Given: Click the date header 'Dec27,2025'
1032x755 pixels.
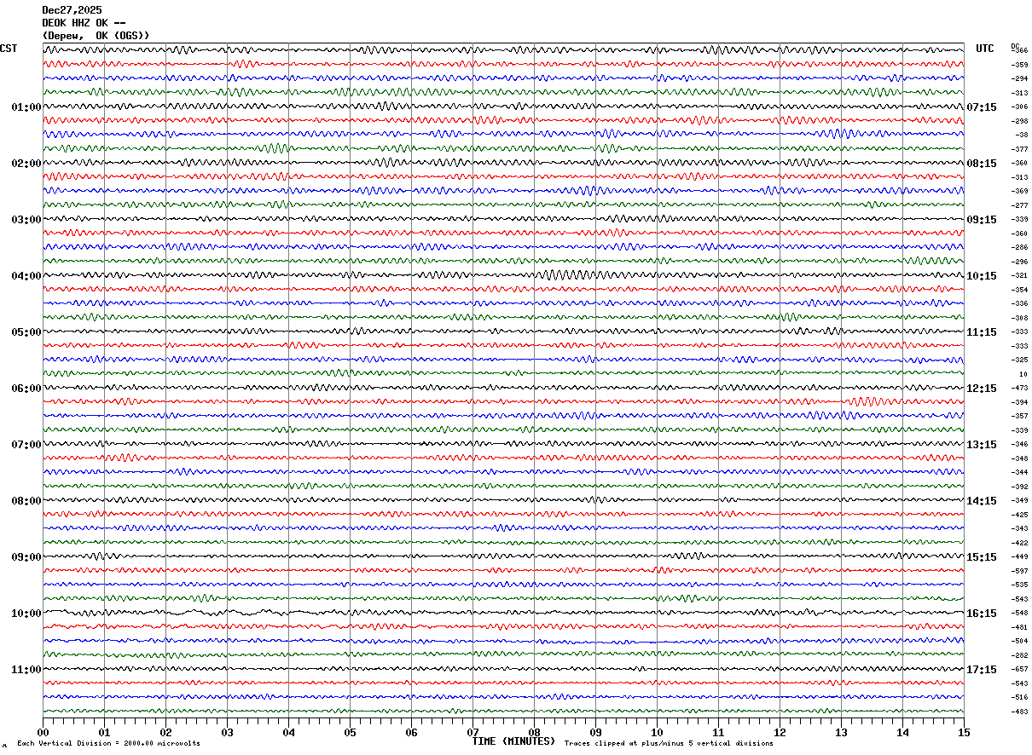Looking at the screenshot, I should point(72,10).
